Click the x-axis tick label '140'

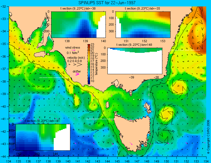point(68,161)
